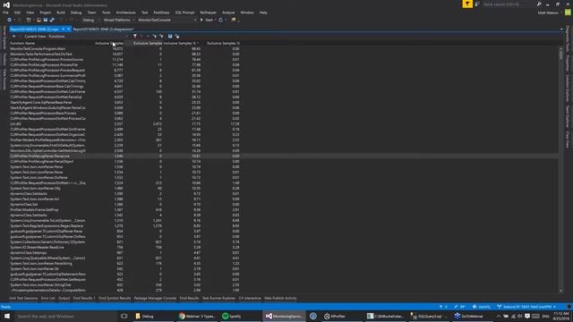Select the MonitorTestConsole.Program.Main row

[284, 48]
